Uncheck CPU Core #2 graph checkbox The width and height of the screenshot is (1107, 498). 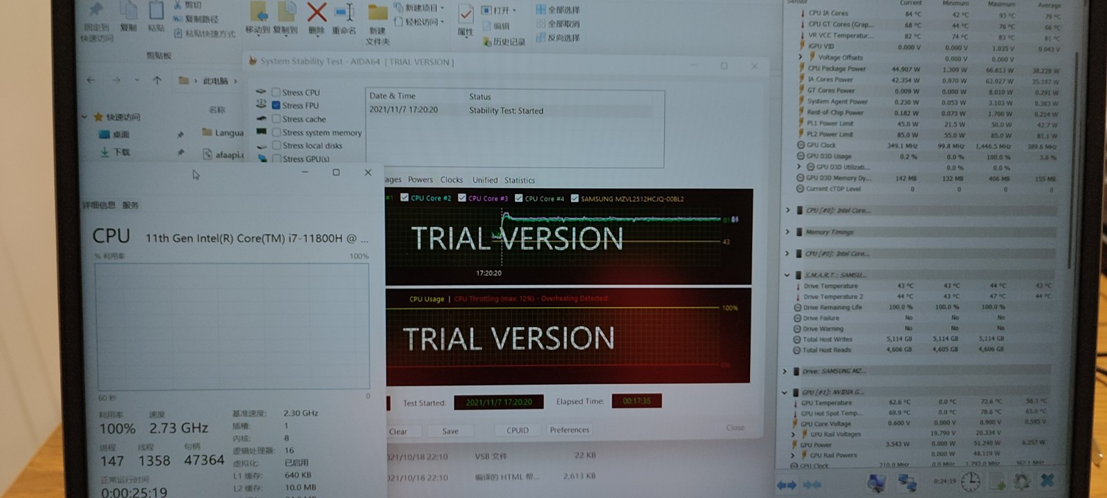pyautogui.click(x=405, y=198)
